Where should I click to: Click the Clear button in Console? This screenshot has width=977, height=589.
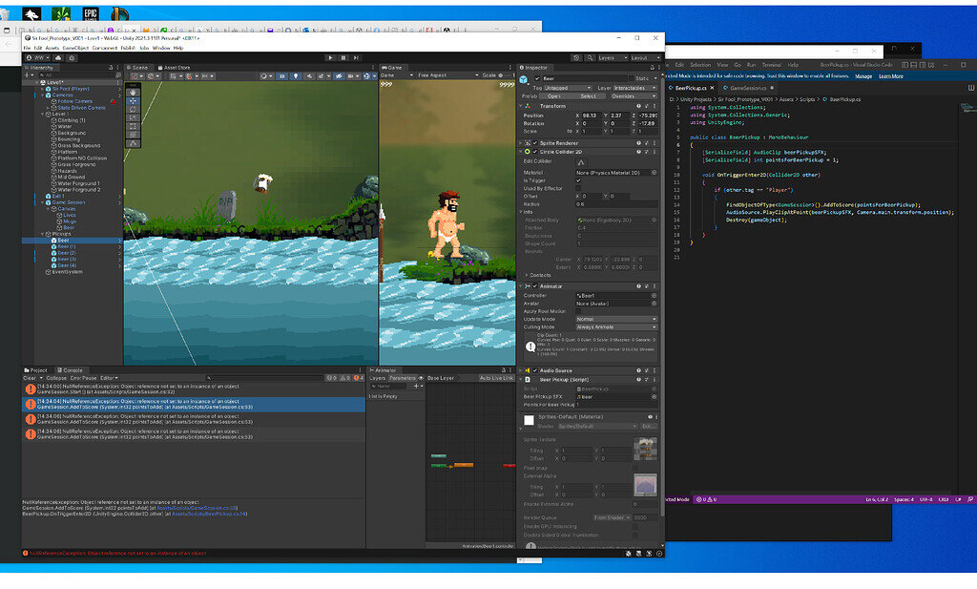30,378
